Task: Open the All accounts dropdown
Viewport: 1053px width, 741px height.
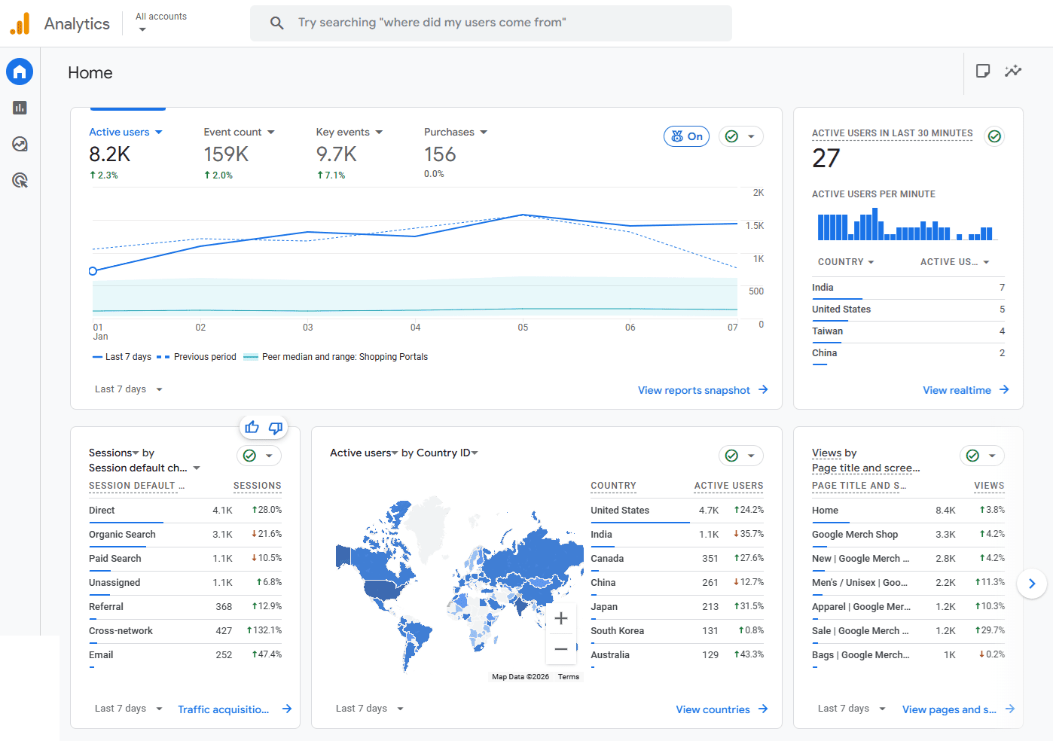Action: 160,22
